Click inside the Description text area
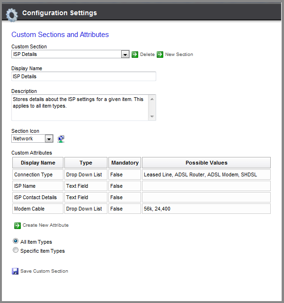Viewport: 284px width, 303px height. click(80, 108)
